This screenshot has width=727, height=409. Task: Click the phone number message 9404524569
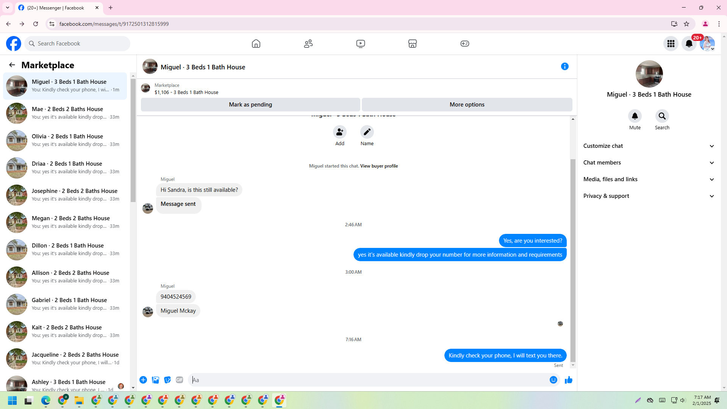tap(176, 297)
